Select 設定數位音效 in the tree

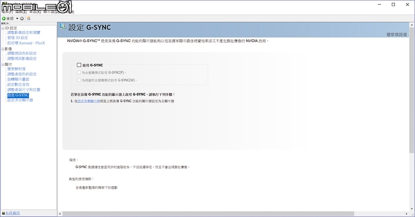[x=18, y=84]
